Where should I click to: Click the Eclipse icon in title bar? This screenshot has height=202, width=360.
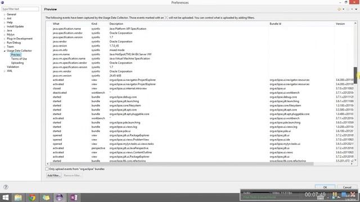[x=2, y=2]
